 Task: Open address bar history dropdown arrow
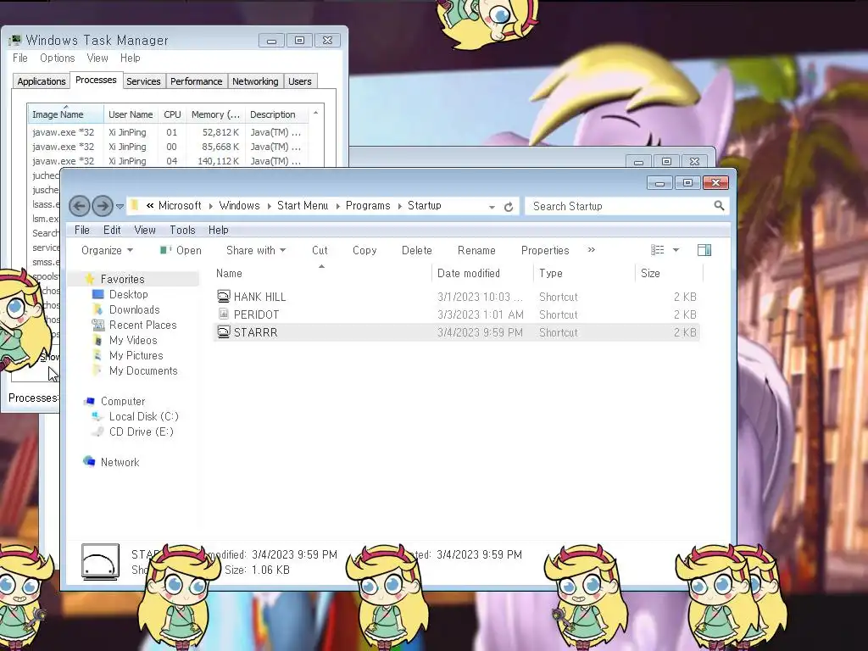point(492,207)
